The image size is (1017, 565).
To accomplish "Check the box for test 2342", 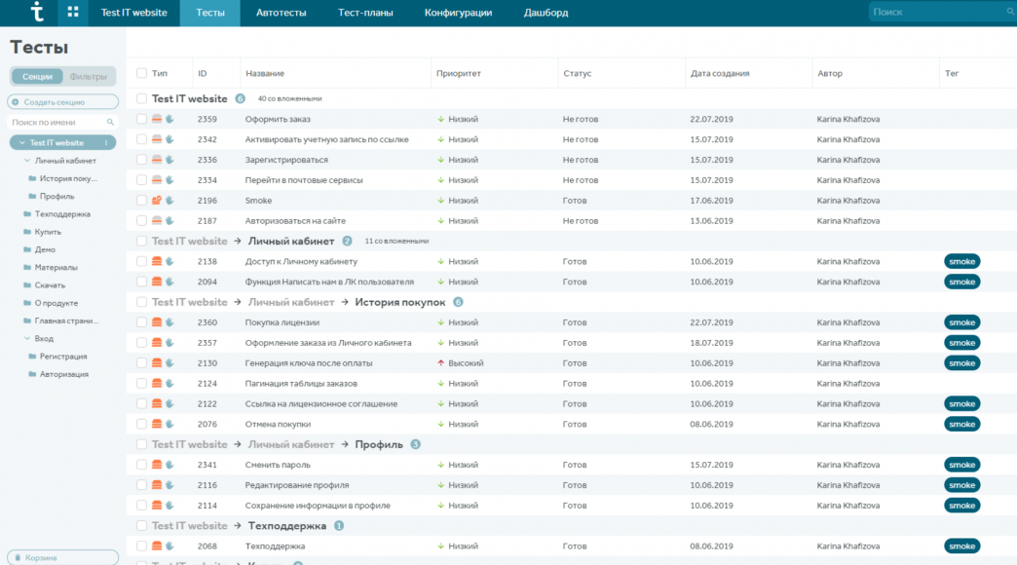I will tap(142, 140).
